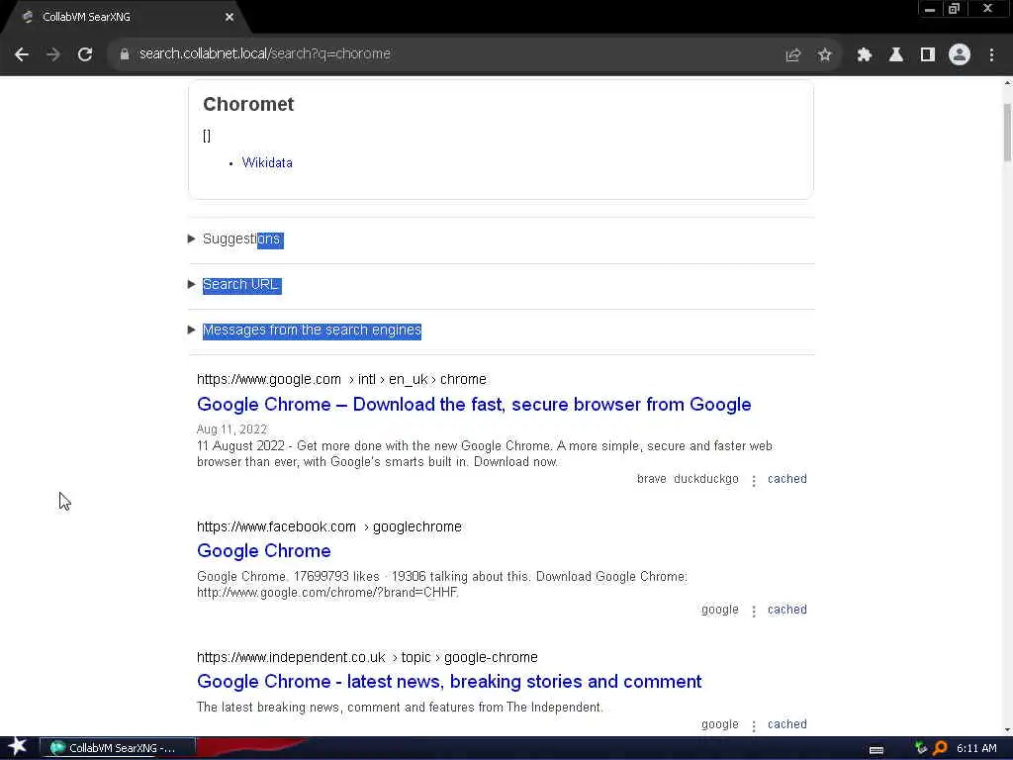The height and width of the screenshot is (760, 1013).
Task: Open more options dots for google.com result
Action: [x=753, y=480]
